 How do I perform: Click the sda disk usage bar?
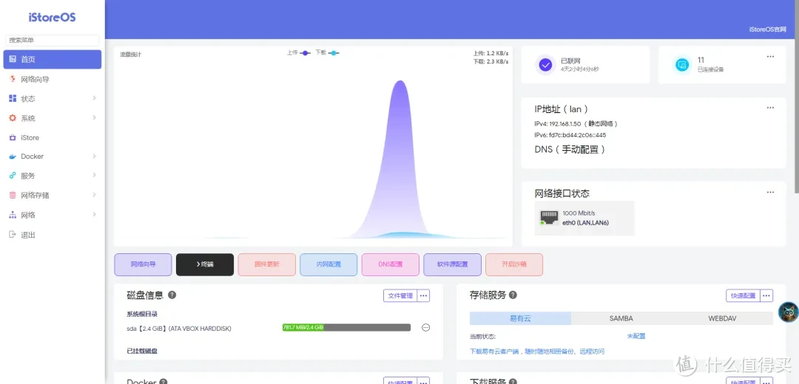coord(346,328)
